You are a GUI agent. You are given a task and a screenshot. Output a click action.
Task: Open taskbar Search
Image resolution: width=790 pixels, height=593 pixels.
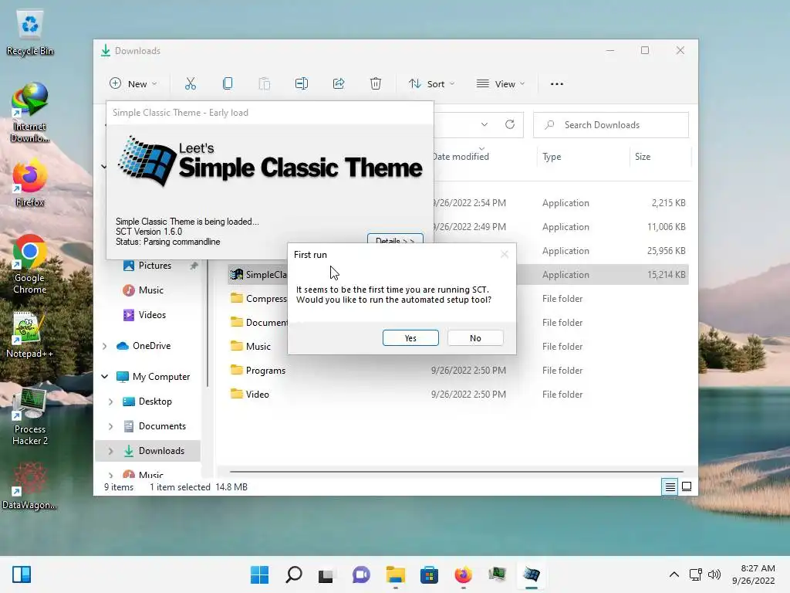point(294,574)
